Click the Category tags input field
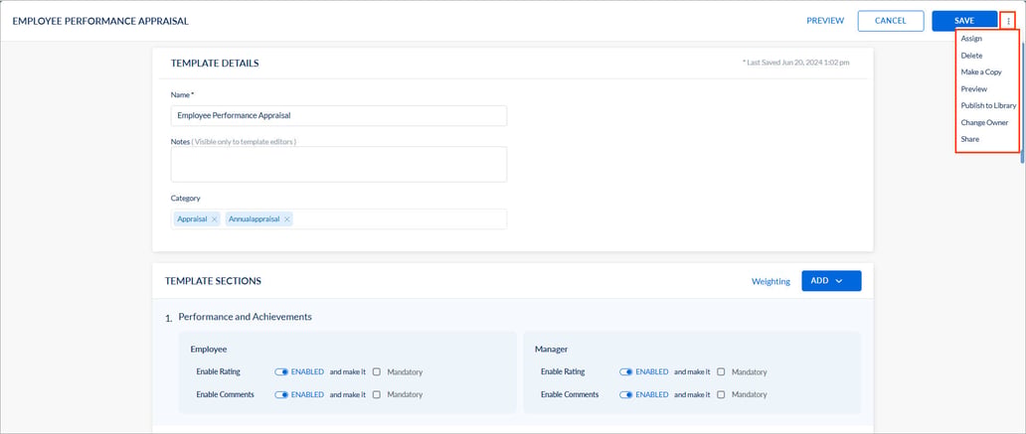 pyautogui.click(x=338, y=218)
